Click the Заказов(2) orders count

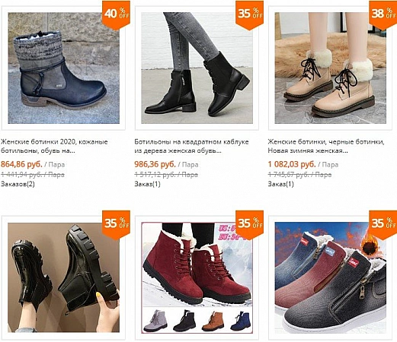[18, 184]
